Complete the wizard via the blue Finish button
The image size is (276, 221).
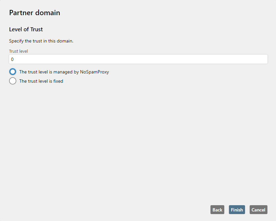pos(237,210)
